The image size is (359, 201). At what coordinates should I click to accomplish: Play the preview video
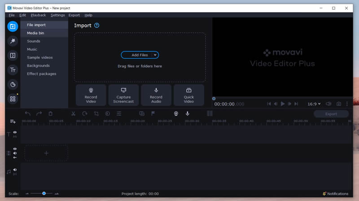click(x=283, y=104)
